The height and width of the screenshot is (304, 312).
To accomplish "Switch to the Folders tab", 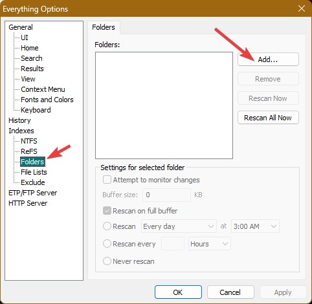I will pyautogui.click(x=104, y=27).
